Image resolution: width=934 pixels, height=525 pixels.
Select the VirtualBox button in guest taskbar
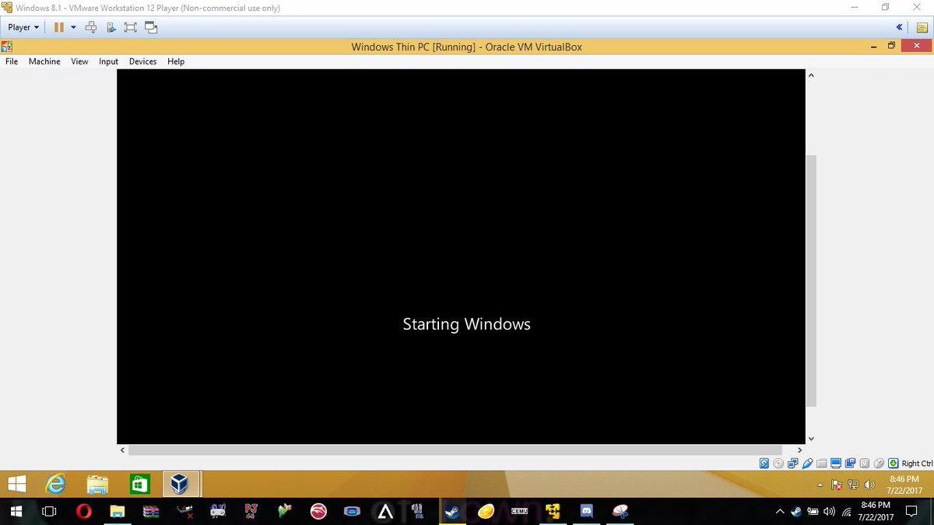[181, 485]
